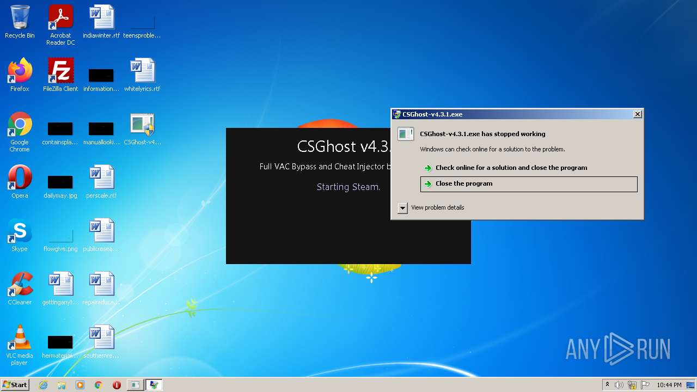Open the volume control tray icon
The image size is (697, 392).
point(619,385)
